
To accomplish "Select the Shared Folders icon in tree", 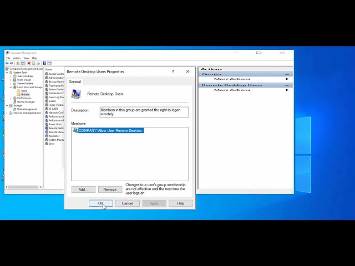I will (x=15, y=84).
